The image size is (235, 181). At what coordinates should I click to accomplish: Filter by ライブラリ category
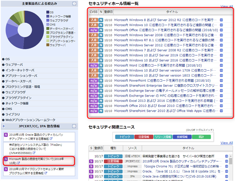pos(12,115)
